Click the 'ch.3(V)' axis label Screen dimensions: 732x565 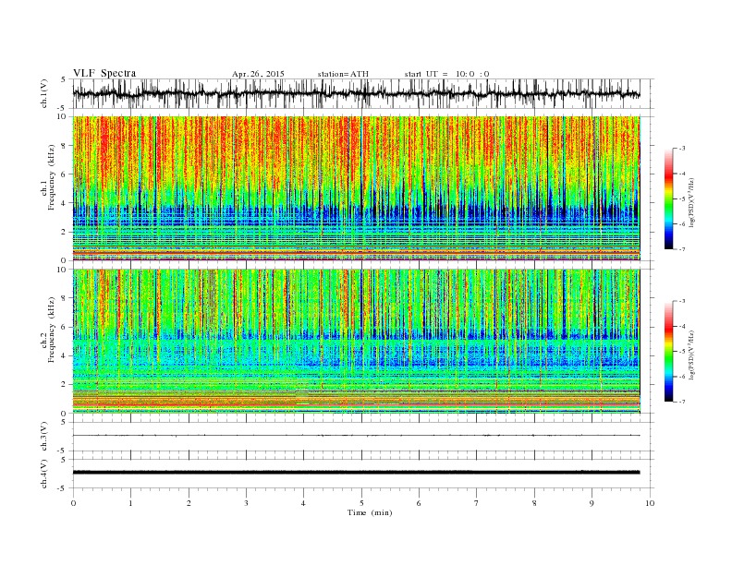point(44,437)
